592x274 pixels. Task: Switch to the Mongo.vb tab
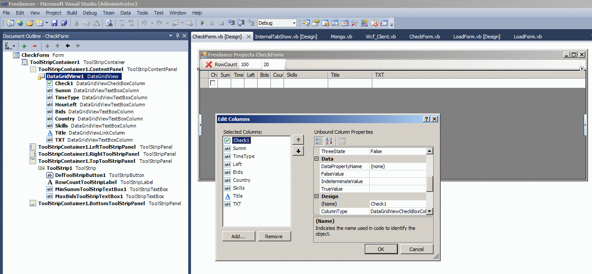tap(341, 37)
